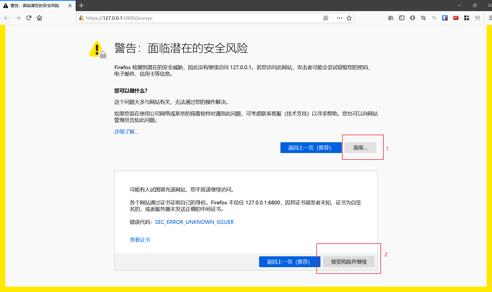Image resolution: width=492 pixels, height=292 pixels.
Task: Click the crop screenshot icon in toolbar
Action: (423, 18)
